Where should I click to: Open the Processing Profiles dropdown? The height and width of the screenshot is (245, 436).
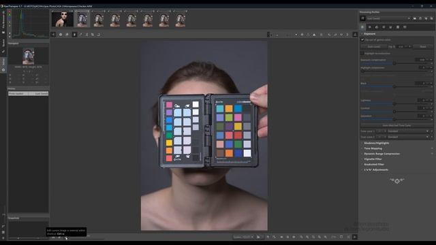pos(388,18)
